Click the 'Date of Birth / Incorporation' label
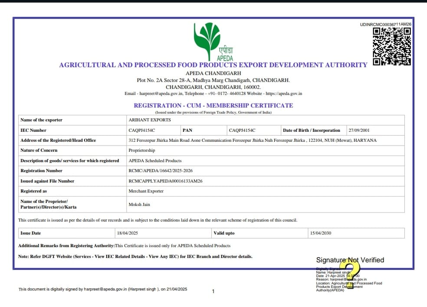427x307 pixels. (312, 131)
